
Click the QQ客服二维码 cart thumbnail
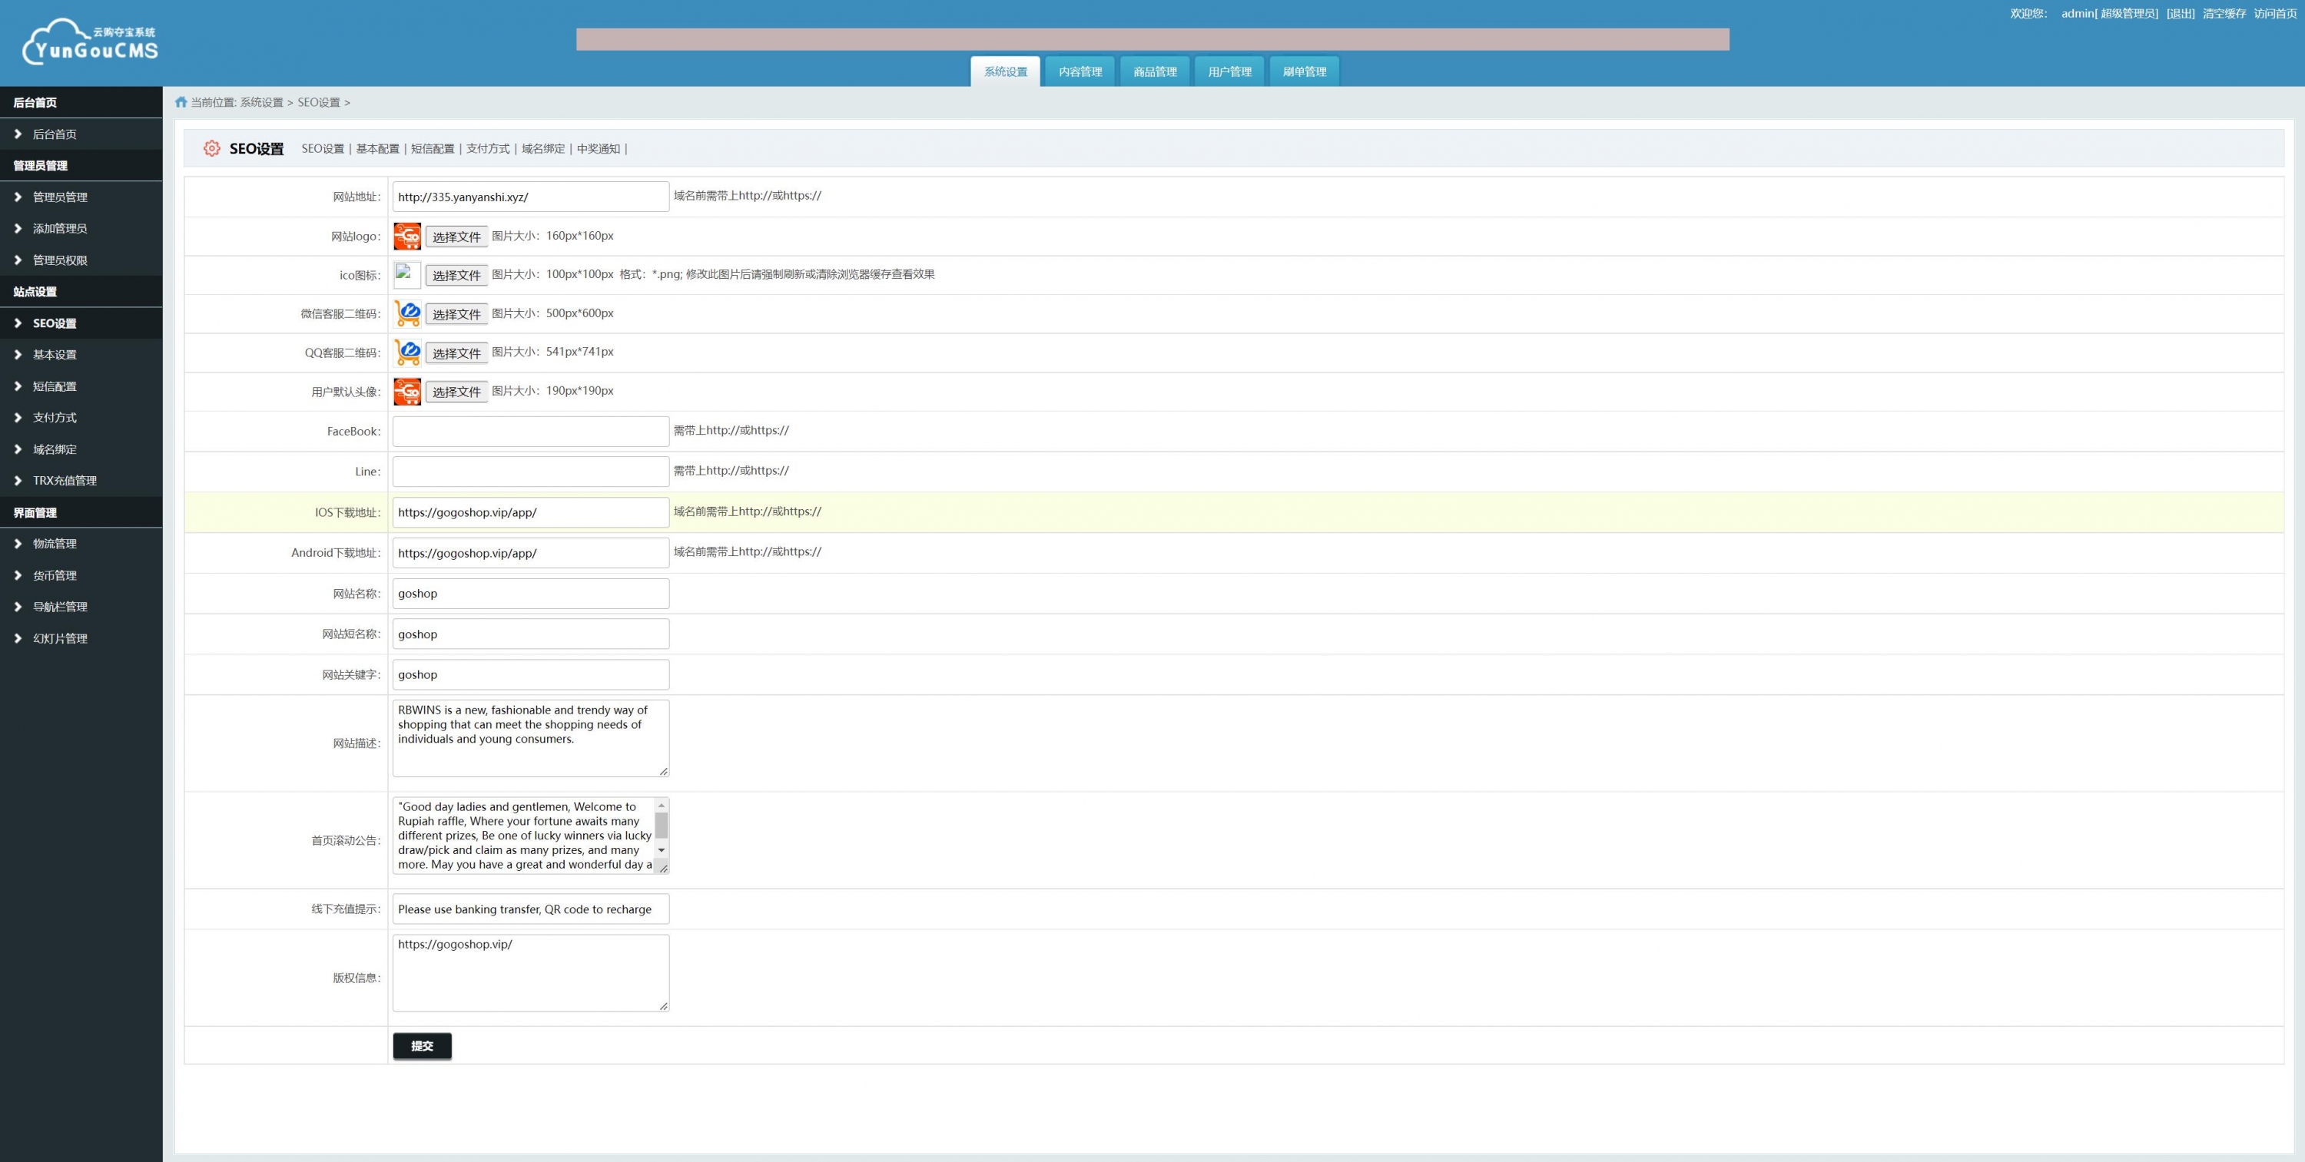(x=407, y=353)
